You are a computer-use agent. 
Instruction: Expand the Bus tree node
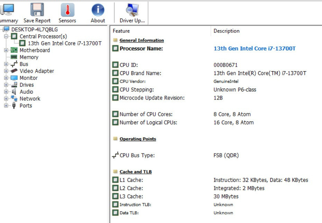[x=6, y=64]
